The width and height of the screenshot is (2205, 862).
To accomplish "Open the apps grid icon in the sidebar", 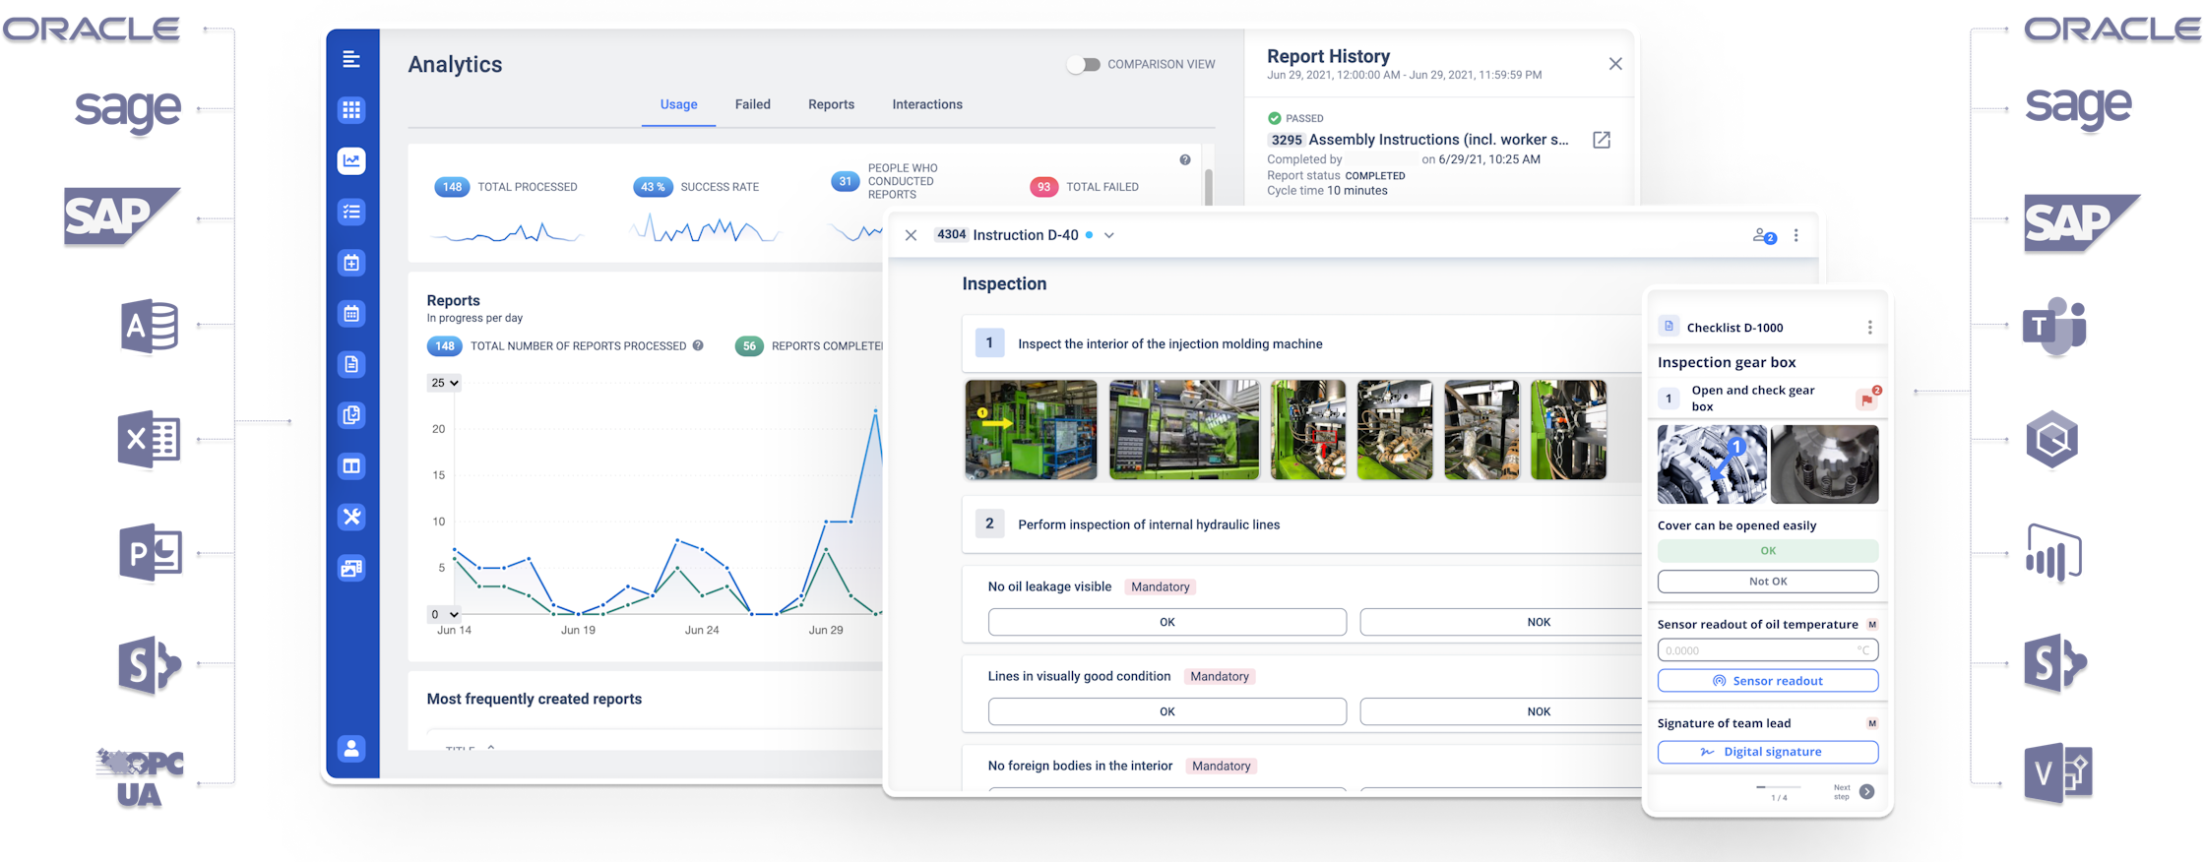I will [x=351, y=110].
